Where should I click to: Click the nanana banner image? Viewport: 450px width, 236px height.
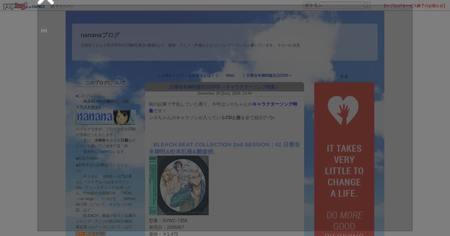point(106,117)
